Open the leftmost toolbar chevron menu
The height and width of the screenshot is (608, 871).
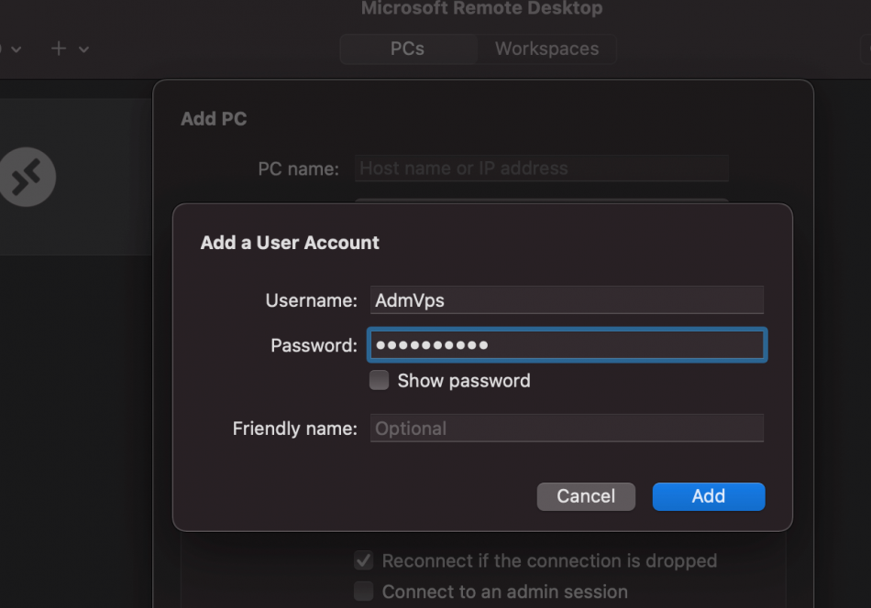tap(17, 49)
